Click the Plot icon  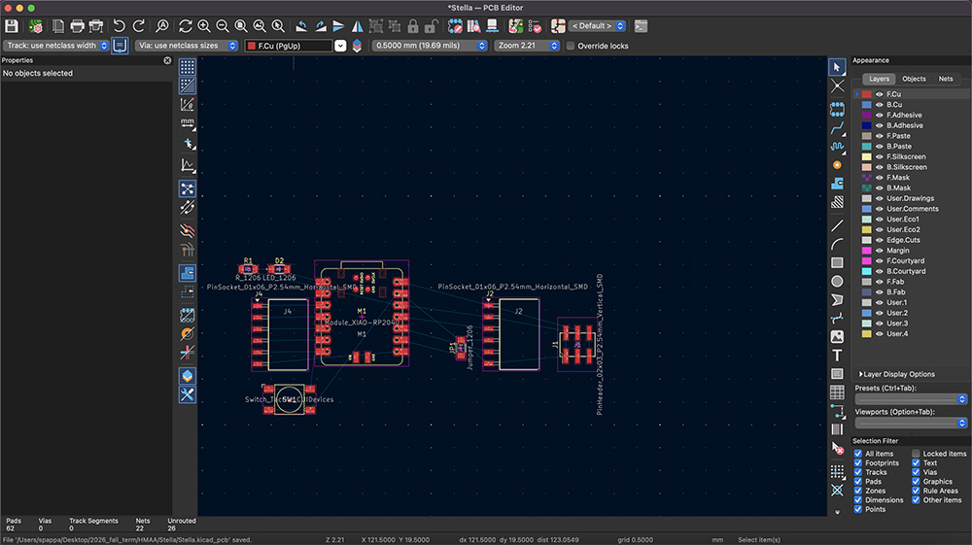[x=96, y=26]
